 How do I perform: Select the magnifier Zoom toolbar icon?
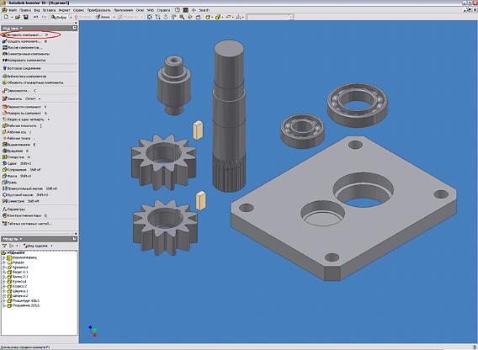182,17
